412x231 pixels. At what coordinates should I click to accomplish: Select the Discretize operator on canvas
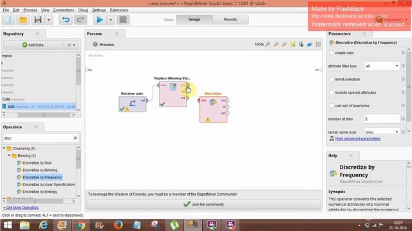[x=213, y=110]
